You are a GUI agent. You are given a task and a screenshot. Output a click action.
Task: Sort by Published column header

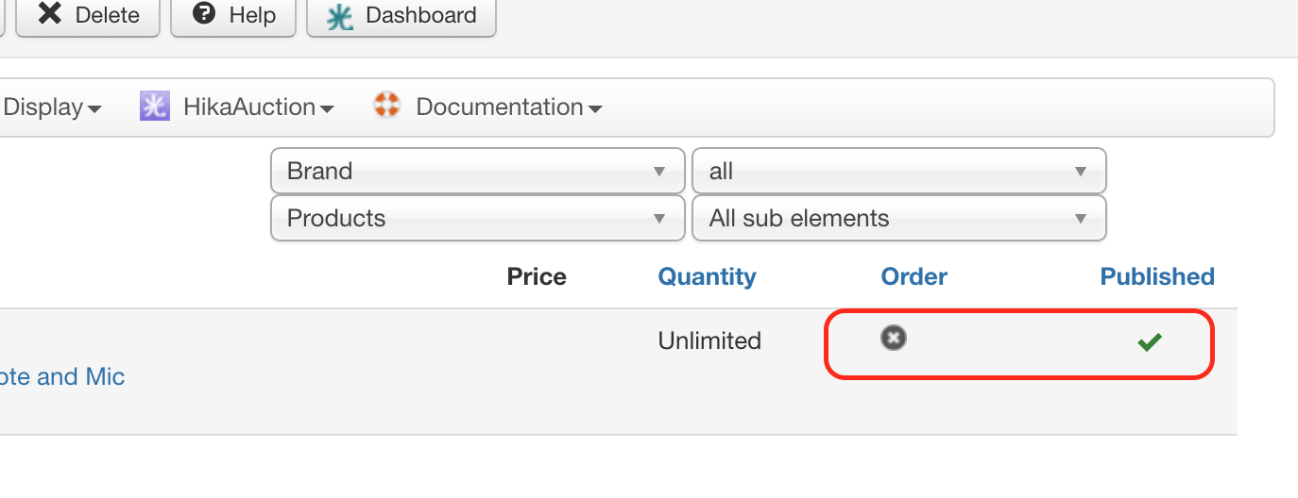pos(1157,276)
